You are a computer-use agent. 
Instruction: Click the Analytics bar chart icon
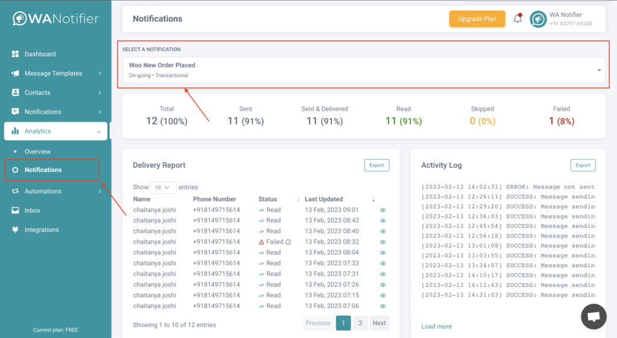tap(15, 131)
